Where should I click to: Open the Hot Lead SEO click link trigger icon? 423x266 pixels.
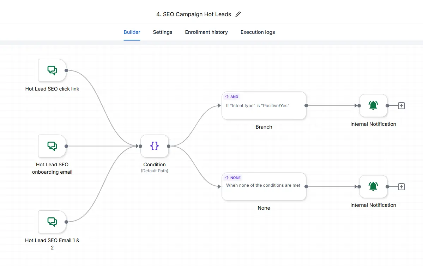point(52,70)
